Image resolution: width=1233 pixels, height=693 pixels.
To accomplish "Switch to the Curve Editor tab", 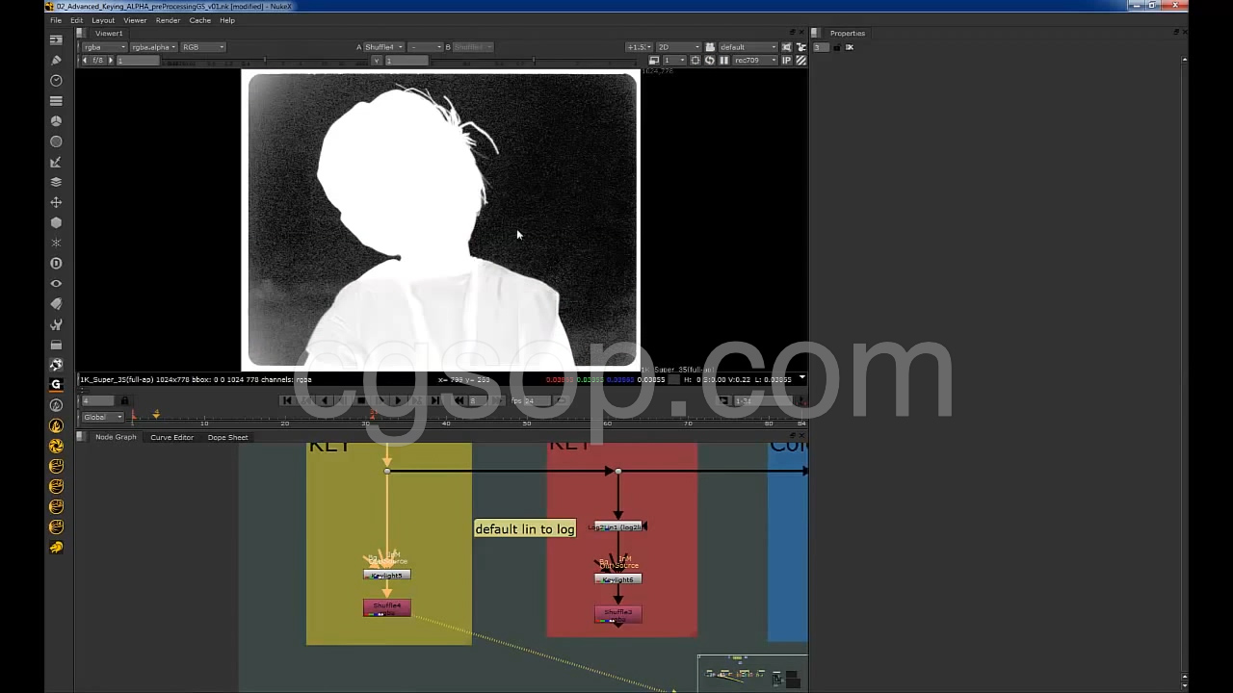I will 171,437.
